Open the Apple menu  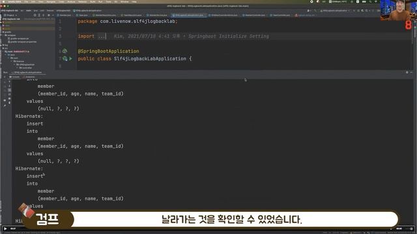point(3,2)
